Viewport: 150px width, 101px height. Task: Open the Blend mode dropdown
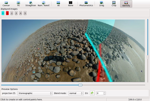pyautogui.click(x=76, y=93)
